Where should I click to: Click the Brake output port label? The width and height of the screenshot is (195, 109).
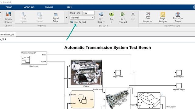(x=44, y=55)
